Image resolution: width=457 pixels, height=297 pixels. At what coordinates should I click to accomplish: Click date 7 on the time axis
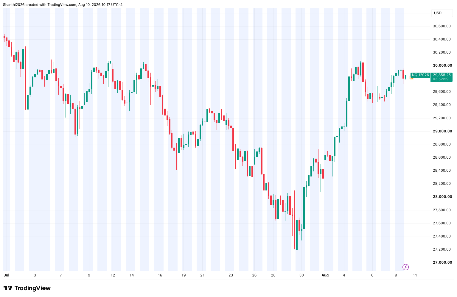pos(61,275)
